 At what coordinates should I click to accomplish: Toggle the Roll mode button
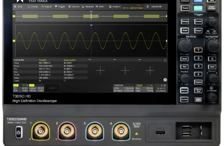[212, 67]
